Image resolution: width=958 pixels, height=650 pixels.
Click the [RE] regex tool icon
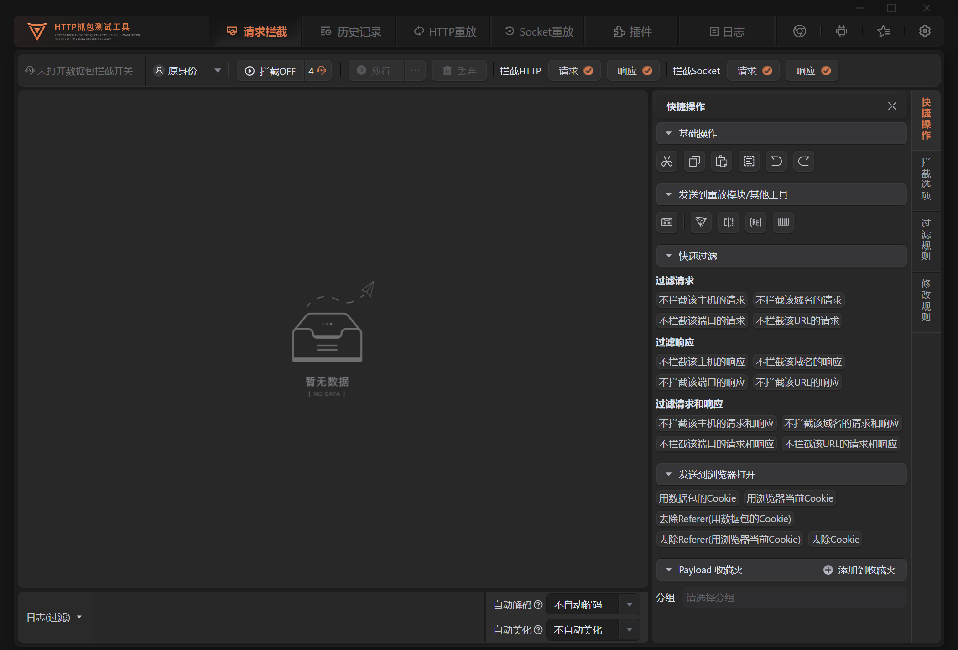(755, 222)
